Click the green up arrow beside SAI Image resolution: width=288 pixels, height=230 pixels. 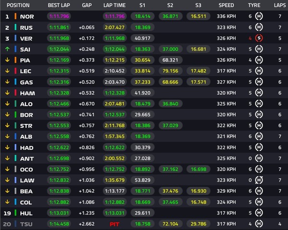[7, 49]
